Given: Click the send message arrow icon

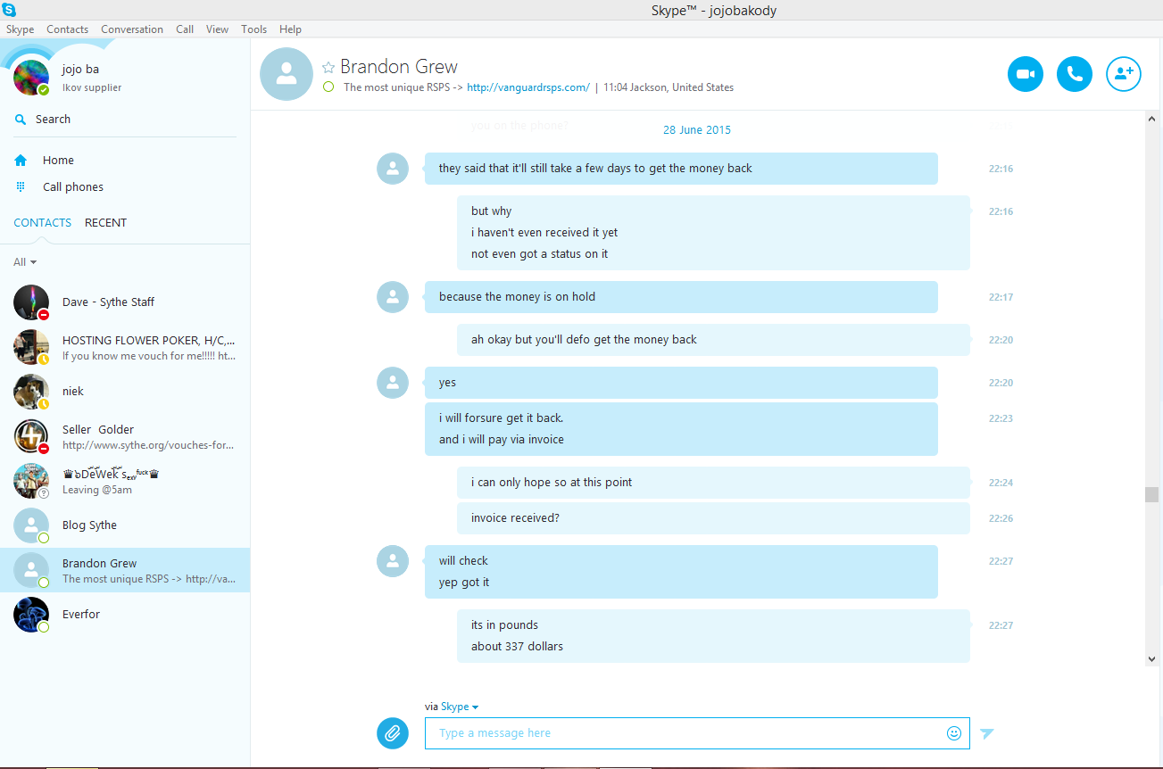Looking at the screenshot, I should pyautogui.click(x=986, y=733).
